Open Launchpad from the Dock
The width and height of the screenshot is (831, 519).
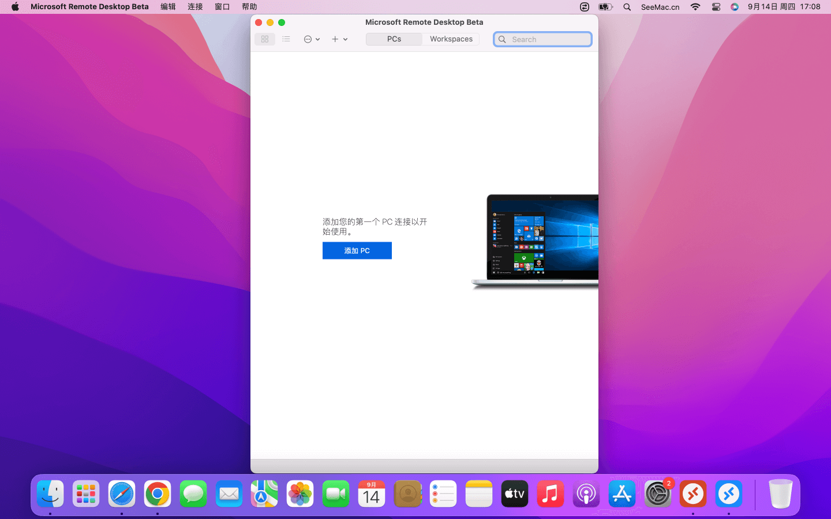click(86, 494)
